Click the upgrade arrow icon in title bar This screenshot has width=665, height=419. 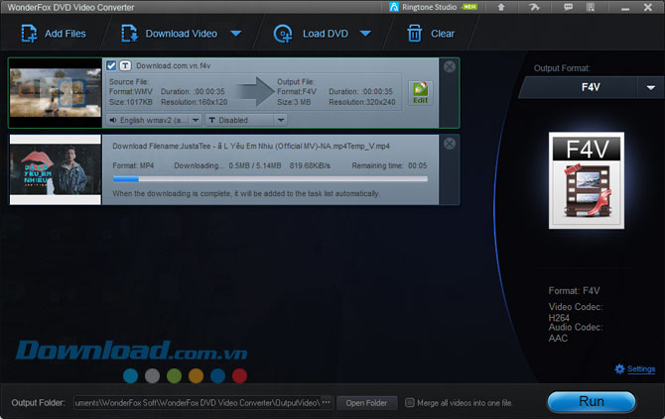click(501, 7)
